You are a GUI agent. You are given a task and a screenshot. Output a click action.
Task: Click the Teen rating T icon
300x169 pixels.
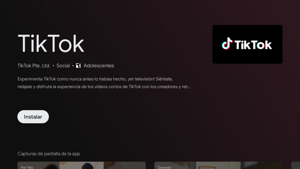[x=78, y=66]
